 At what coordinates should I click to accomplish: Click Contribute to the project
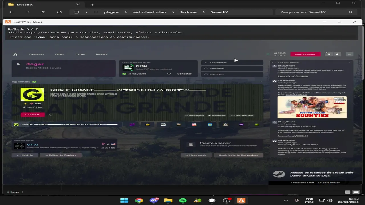coord(238,155)
